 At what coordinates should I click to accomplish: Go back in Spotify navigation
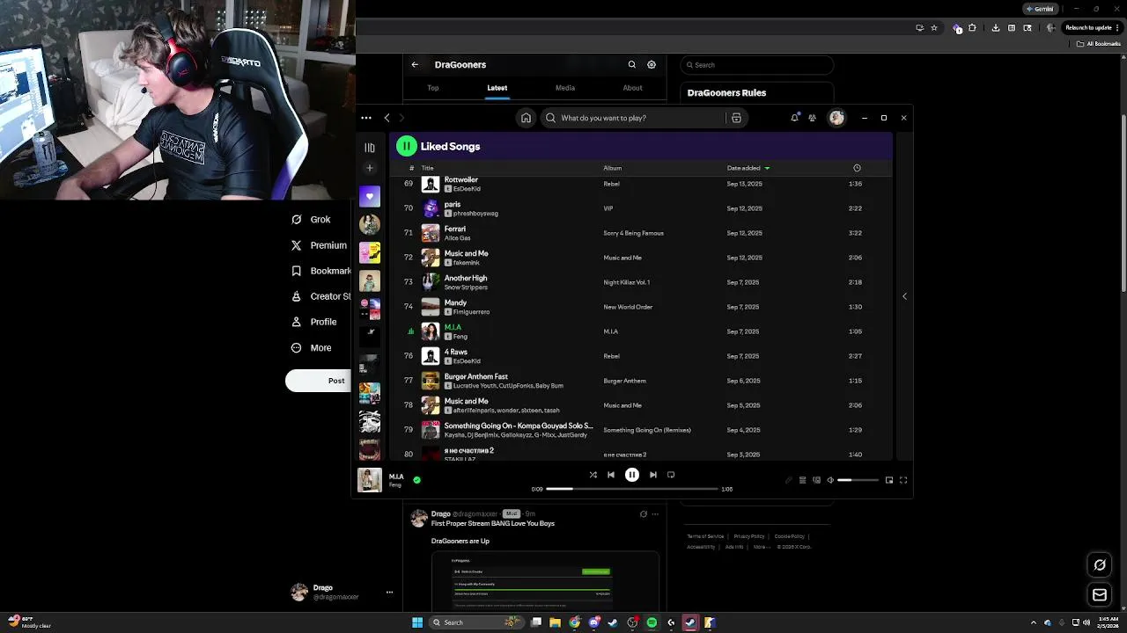[x=387, y=118]
